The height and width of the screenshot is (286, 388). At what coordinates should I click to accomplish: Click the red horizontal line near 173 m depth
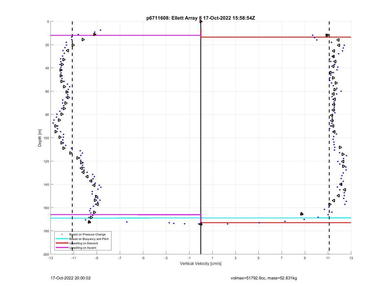(276, 223)
